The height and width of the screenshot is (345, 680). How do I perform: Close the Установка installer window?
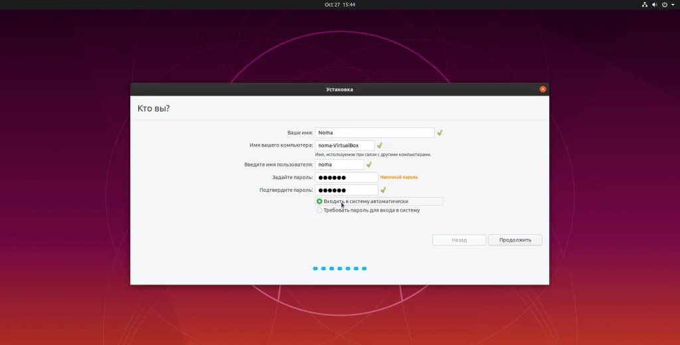point(543,89)
